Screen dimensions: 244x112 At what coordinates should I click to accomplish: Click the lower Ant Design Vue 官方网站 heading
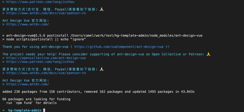[x=26, y=80]
